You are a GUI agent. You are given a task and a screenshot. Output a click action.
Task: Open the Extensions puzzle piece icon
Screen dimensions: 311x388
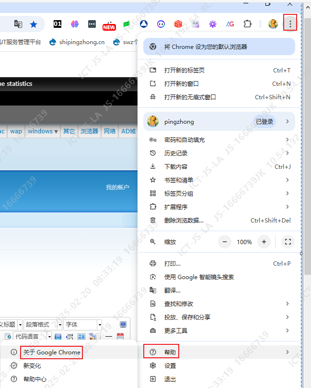point(247,24)
